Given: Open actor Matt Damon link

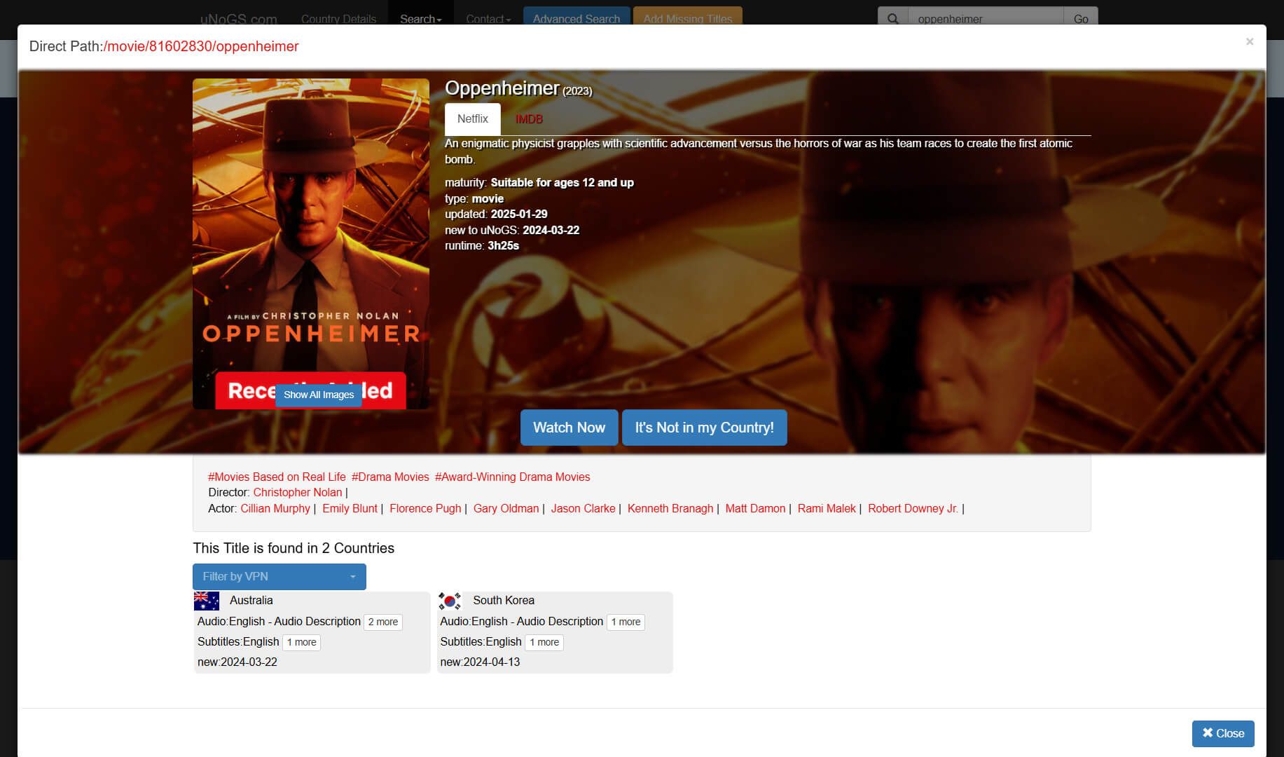Looking at the screenshot, I should (x=755, y=508).
